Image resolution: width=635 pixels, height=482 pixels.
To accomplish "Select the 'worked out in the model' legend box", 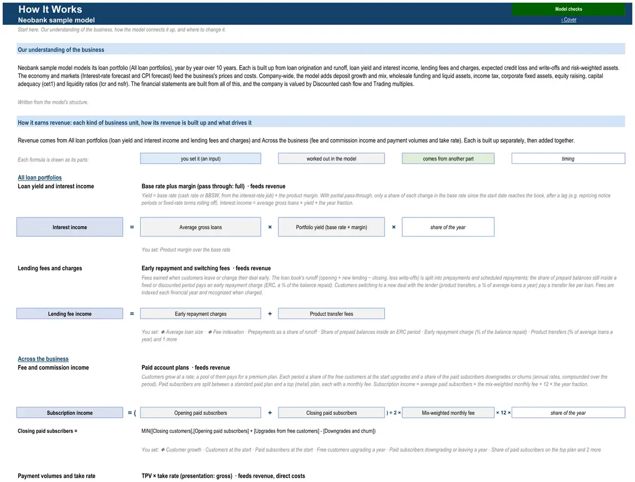I will tap(331, 159).
